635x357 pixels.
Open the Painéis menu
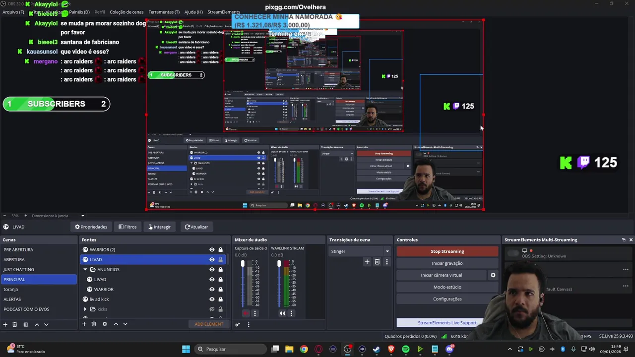(79, 12)
